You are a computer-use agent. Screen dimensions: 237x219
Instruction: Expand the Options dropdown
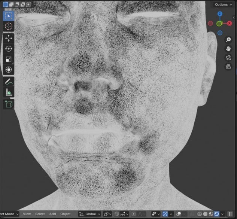click(224, 4)
